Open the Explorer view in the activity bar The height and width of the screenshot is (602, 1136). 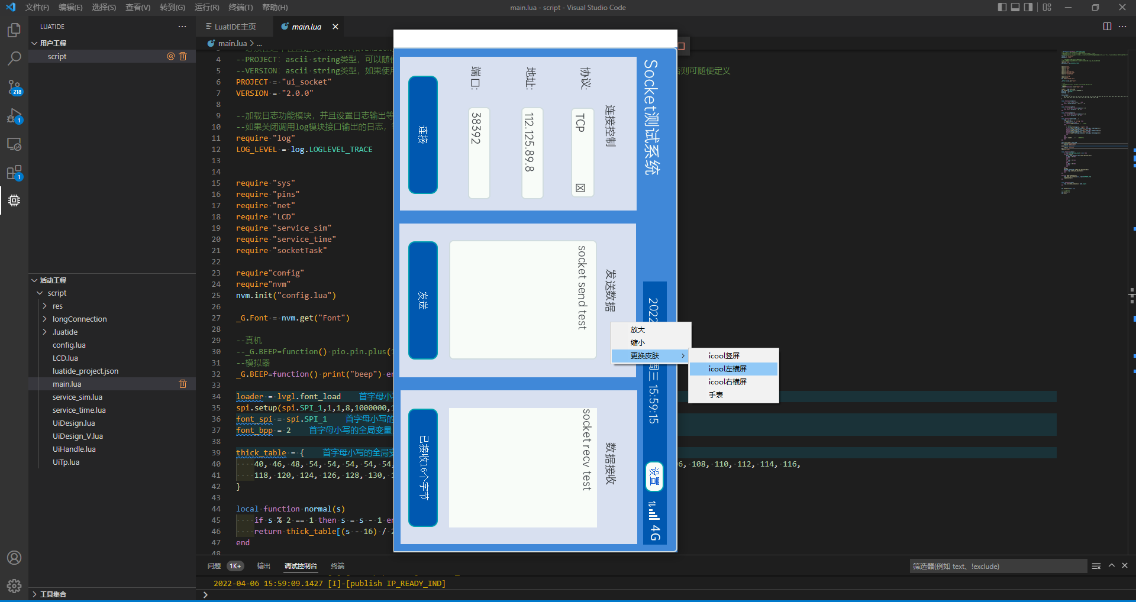[14, 30]
